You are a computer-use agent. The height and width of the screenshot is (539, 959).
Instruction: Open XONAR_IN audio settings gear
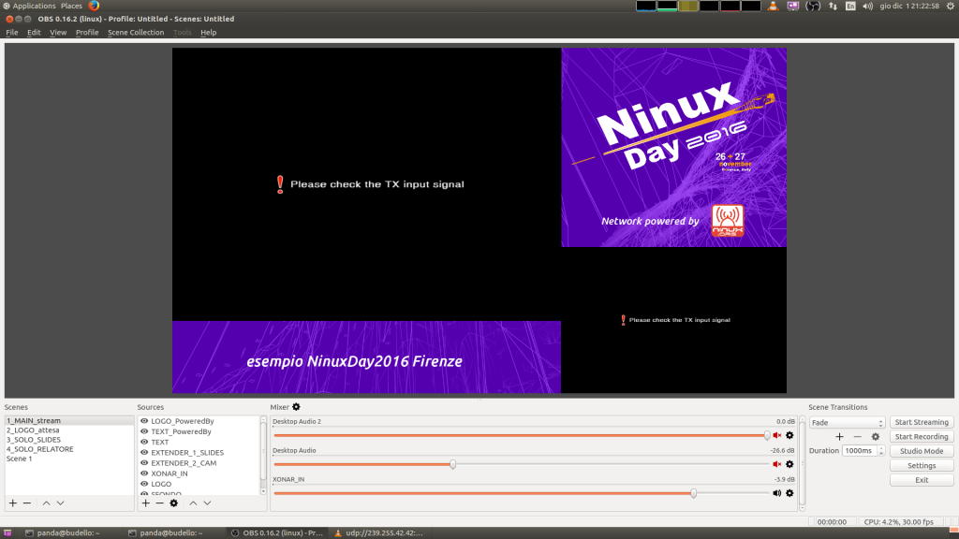[x=789, y=493]
